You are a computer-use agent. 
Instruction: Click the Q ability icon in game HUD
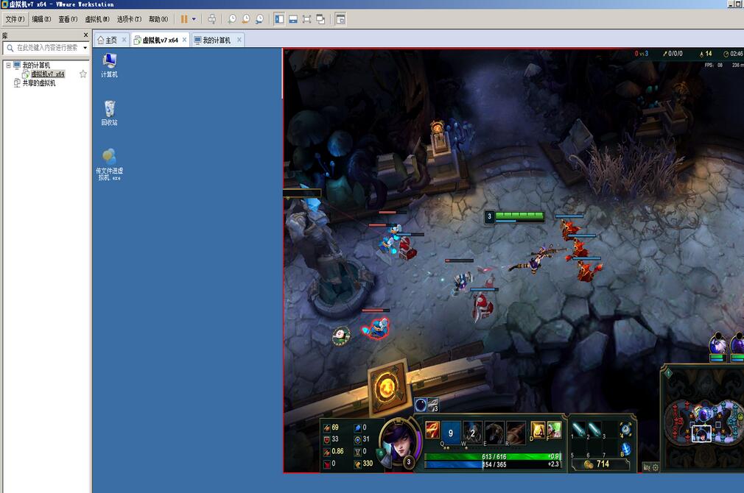(432, 431)
